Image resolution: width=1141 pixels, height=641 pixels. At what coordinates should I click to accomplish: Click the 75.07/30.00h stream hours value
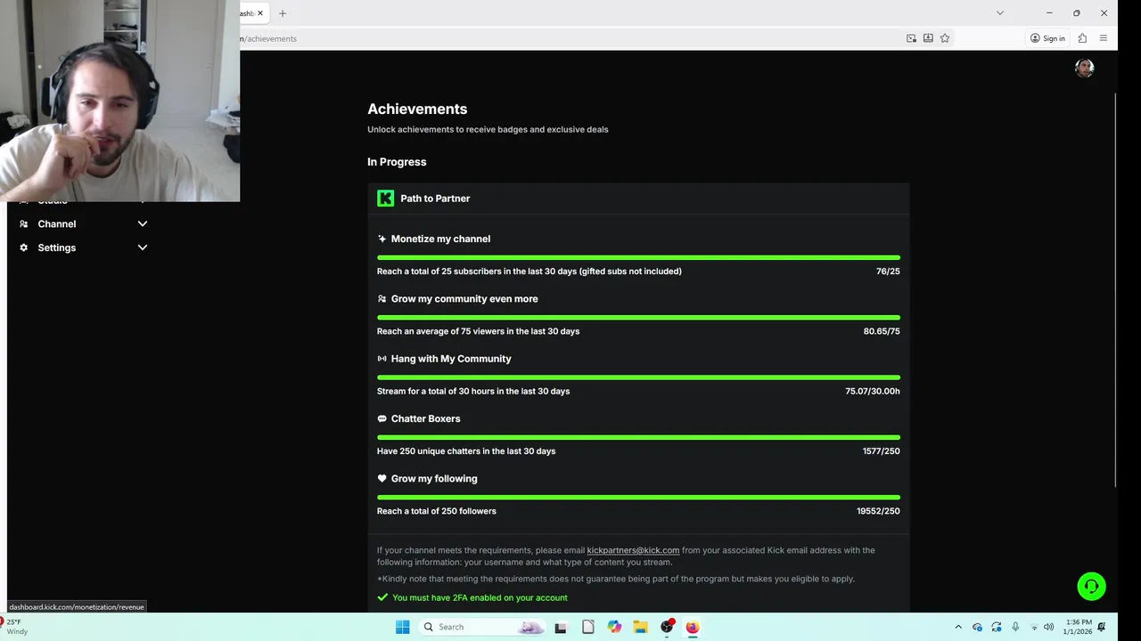(x=873, y=391)
